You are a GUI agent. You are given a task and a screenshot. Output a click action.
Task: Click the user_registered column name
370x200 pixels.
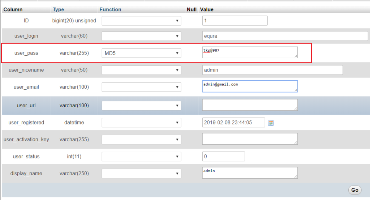click(26, 122)
